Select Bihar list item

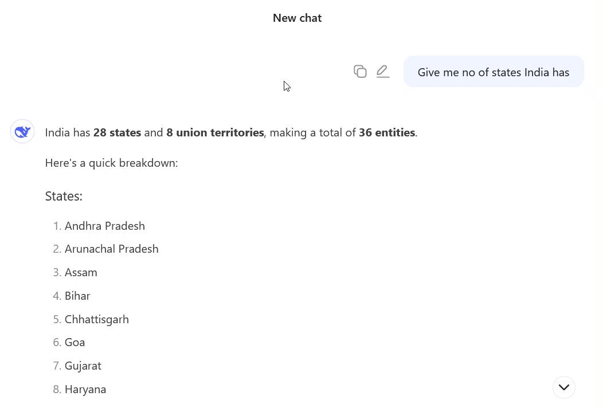(77, 296)
